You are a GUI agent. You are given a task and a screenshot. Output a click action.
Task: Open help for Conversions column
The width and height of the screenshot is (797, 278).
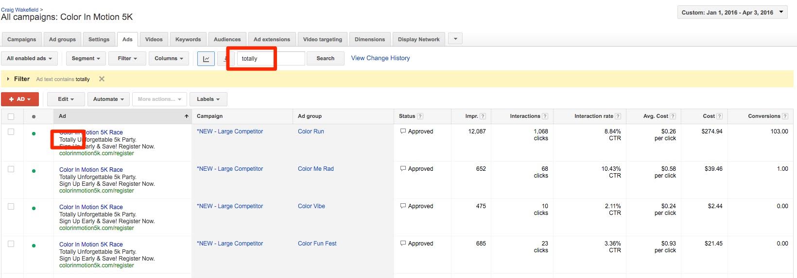click(785, 116)
